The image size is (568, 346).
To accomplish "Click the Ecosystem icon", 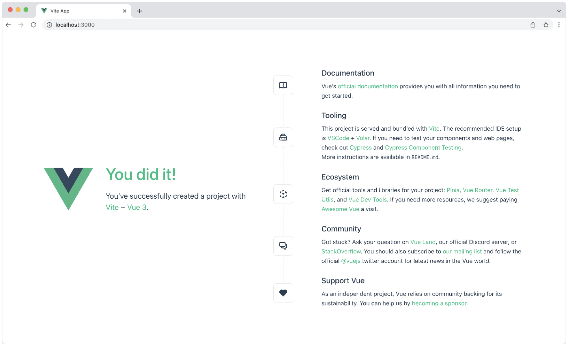I will [283, 194].
